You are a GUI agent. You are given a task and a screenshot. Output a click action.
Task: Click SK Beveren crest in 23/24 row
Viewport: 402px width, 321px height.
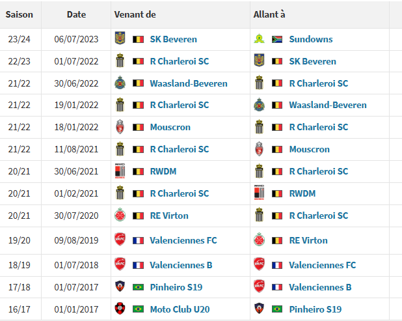(120, 38)
